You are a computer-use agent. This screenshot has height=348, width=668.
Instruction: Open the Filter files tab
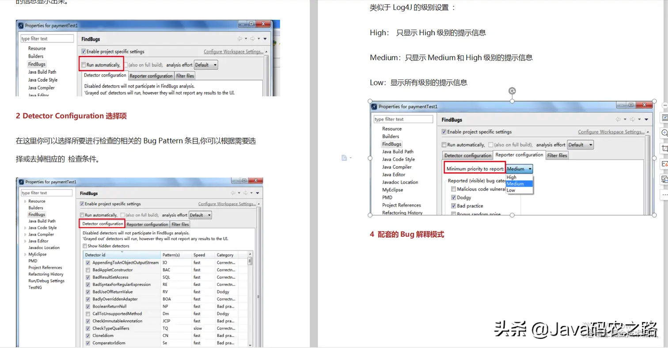pos(557,155)
